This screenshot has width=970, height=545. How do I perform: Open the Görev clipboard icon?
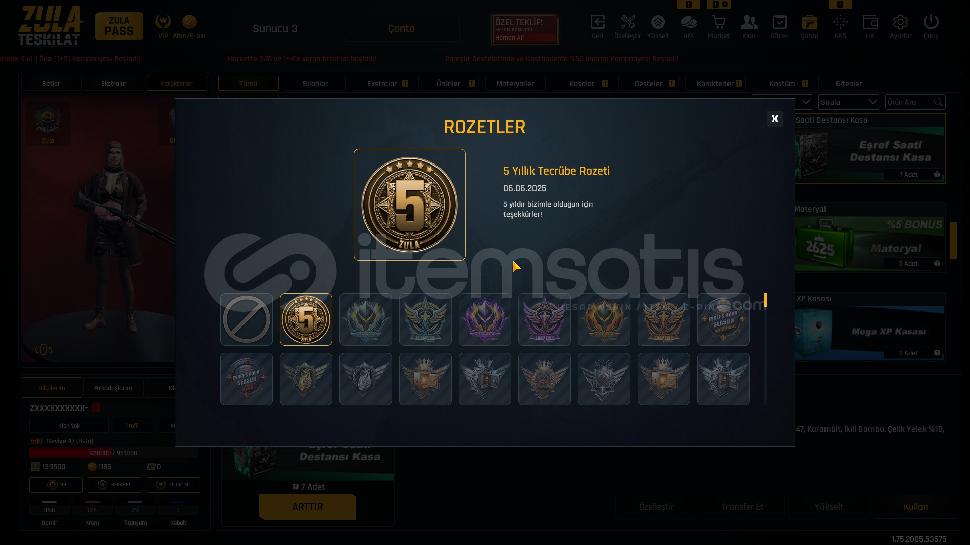click(779, 23)
